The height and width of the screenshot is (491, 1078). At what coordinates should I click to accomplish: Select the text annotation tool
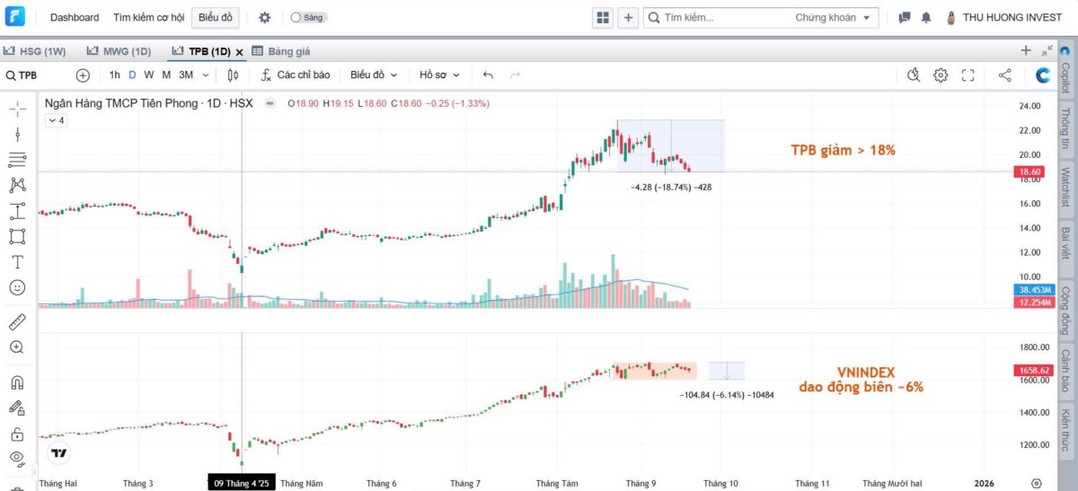(17, 262)
